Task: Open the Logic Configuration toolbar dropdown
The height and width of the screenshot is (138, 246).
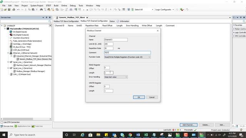Action: [173, 10]
